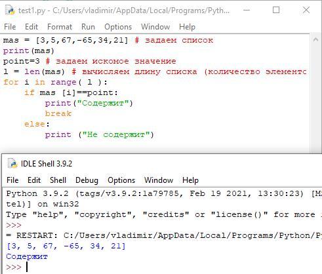Image resolution: width=322 pixels, height=274 pixels.
Task: Open the editor Edit menu
Action: (31, 27)
